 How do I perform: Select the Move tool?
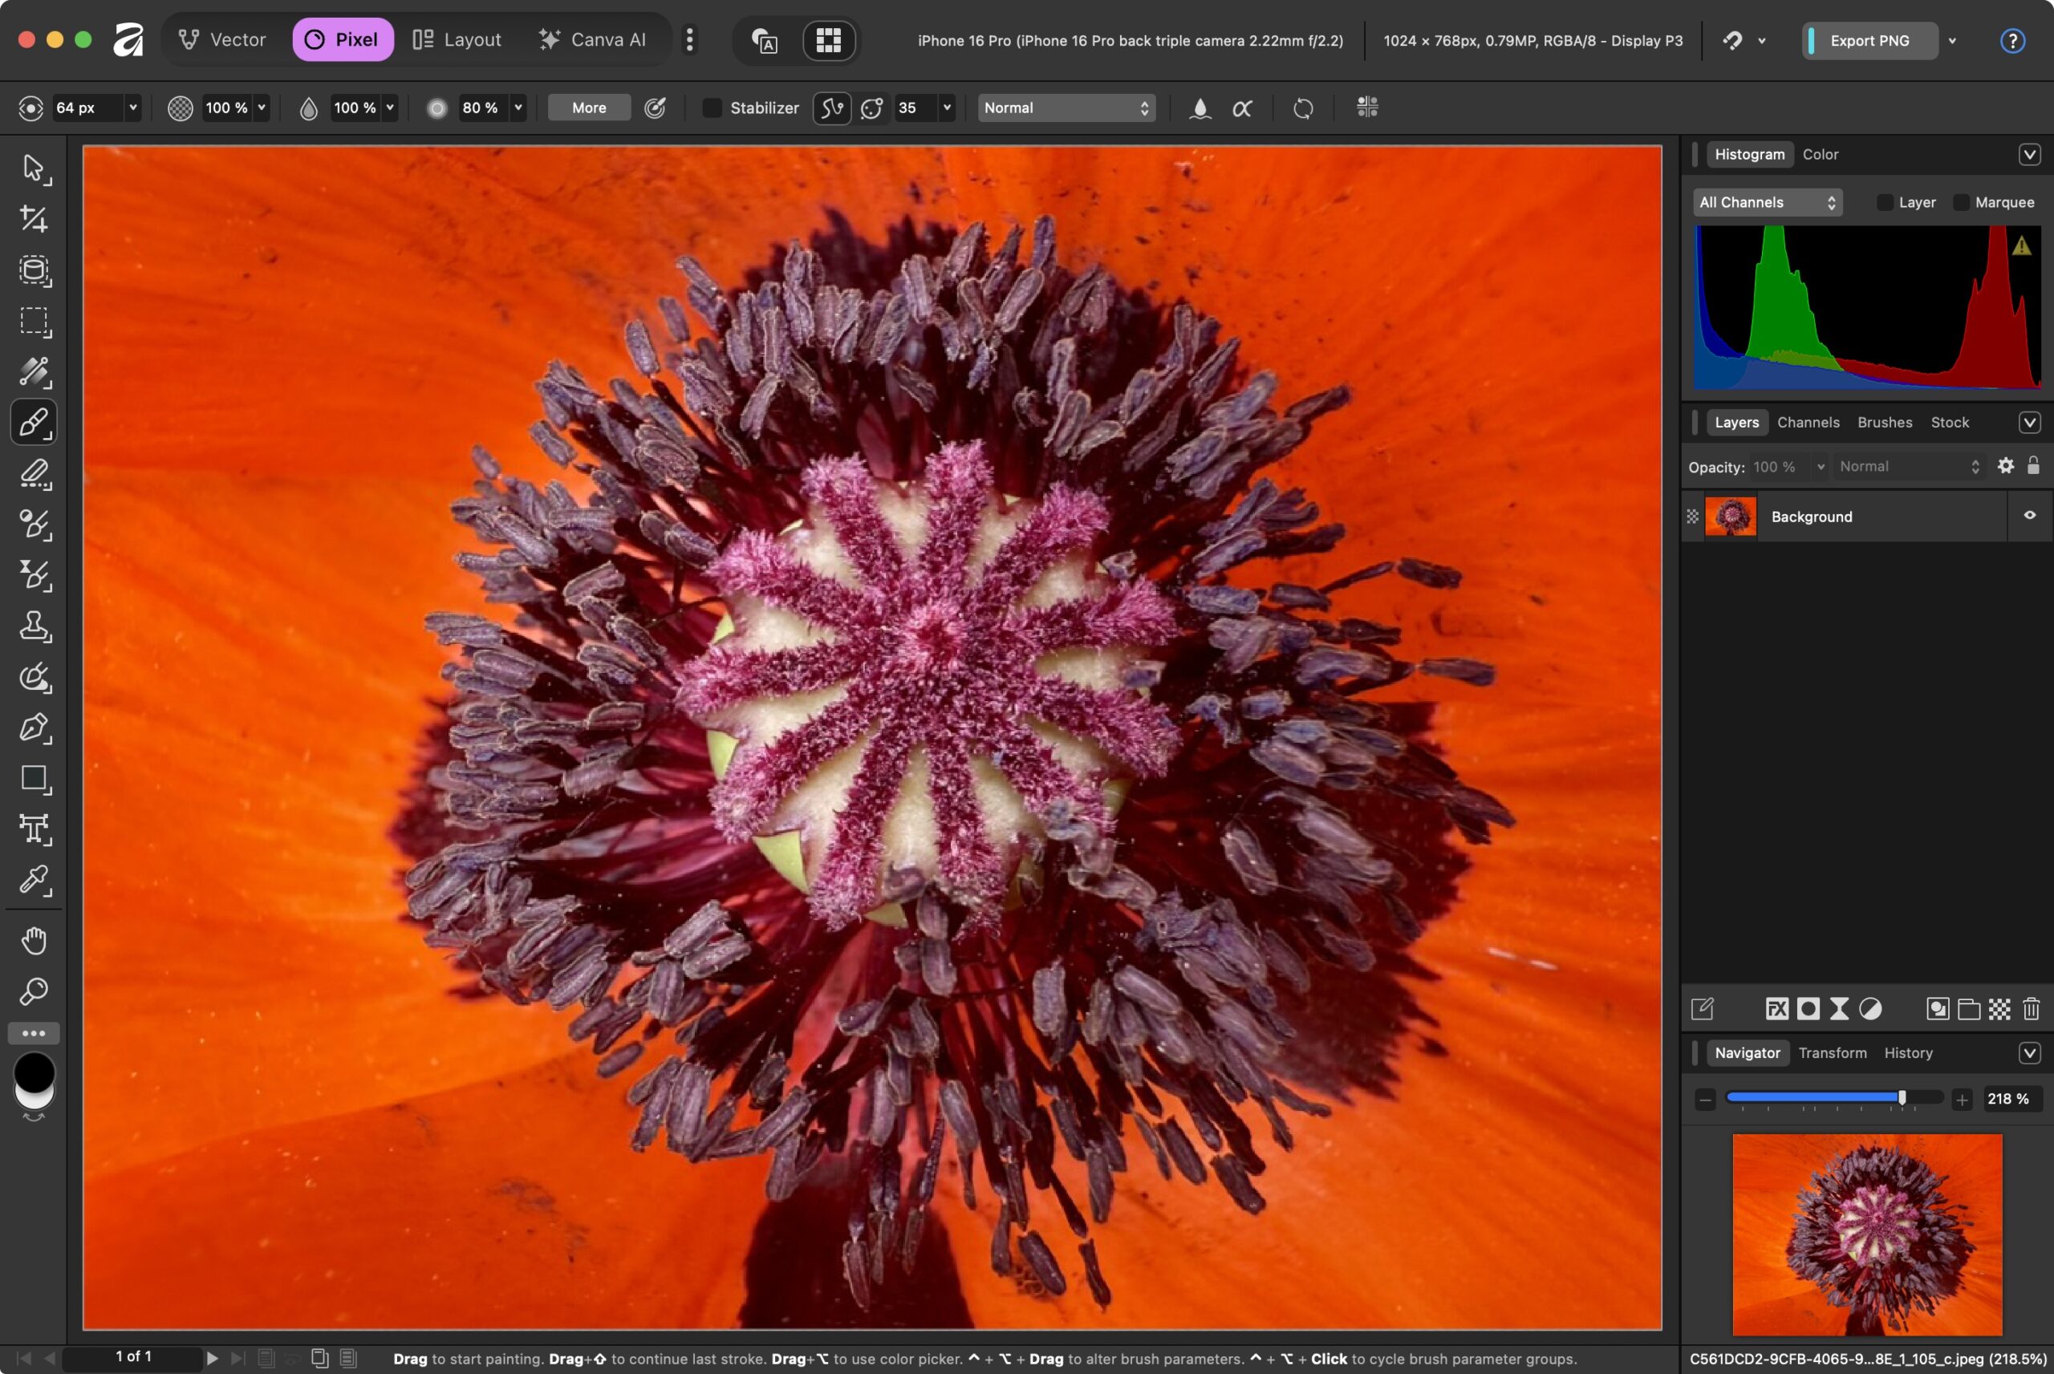pos(35,170)
